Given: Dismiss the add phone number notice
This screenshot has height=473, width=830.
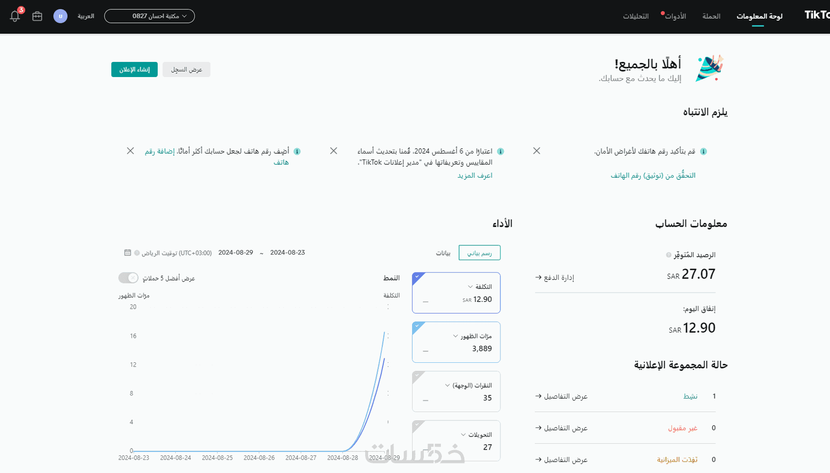Looking at the screenshot, I should (x=130, y=151).
